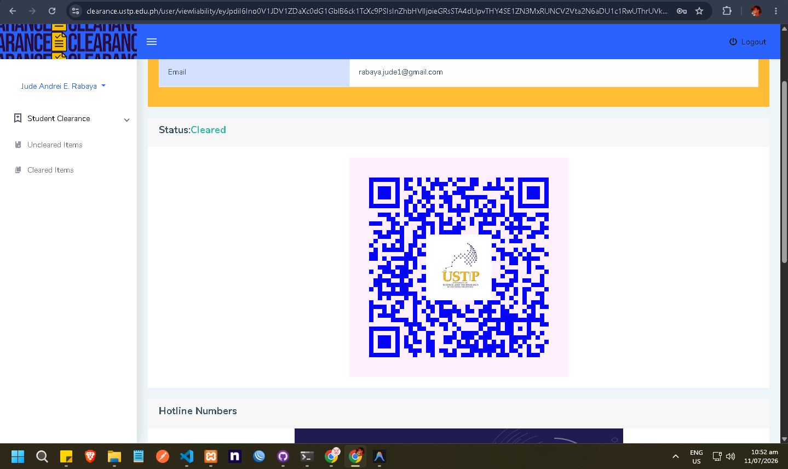This screenshot has height=469, width=788.
Task: Focus the browser address bar URL
Action: pyautogui.click(x=377, y=11)
